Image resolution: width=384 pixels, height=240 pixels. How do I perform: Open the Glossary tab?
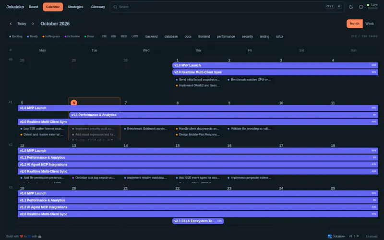[x=98, y=7]
